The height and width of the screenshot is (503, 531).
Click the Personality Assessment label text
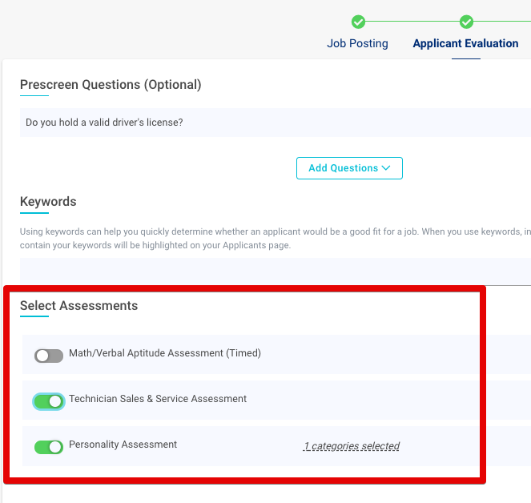tap(123, 445)
